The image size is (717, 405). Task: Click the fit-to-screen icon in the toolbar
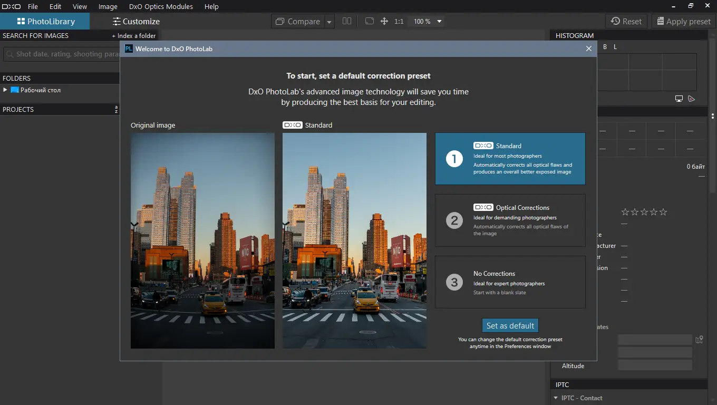tap(370, 21)
